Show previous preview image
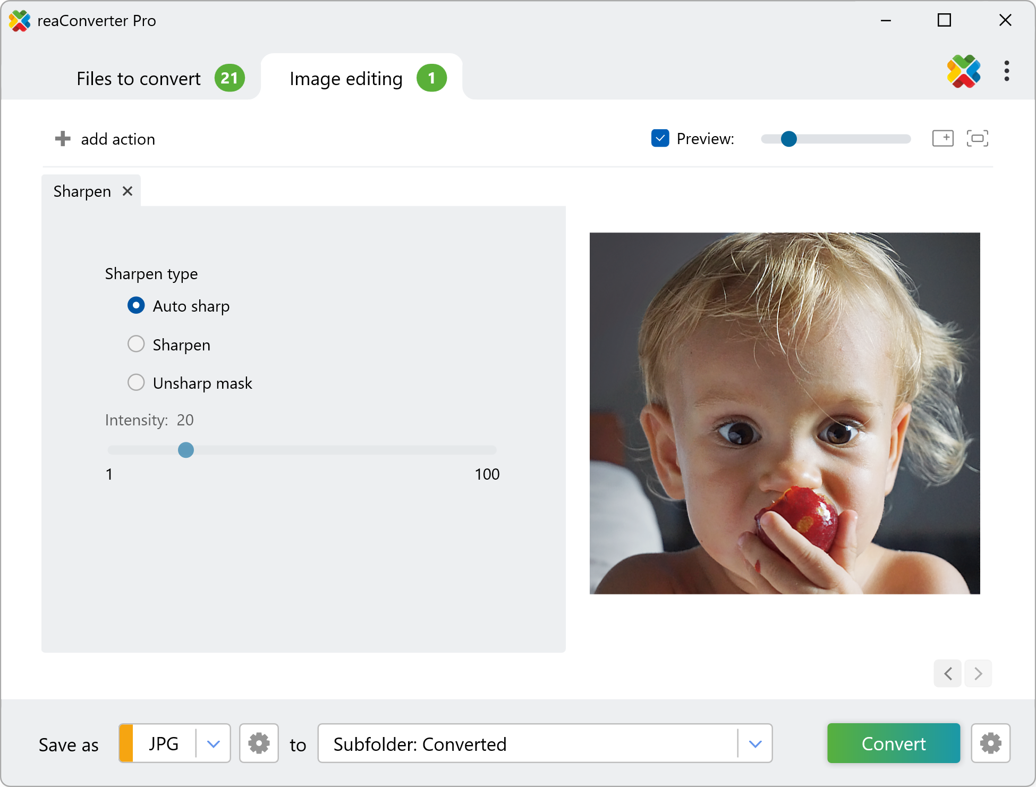1036x787 pixels. coord(948,674)
